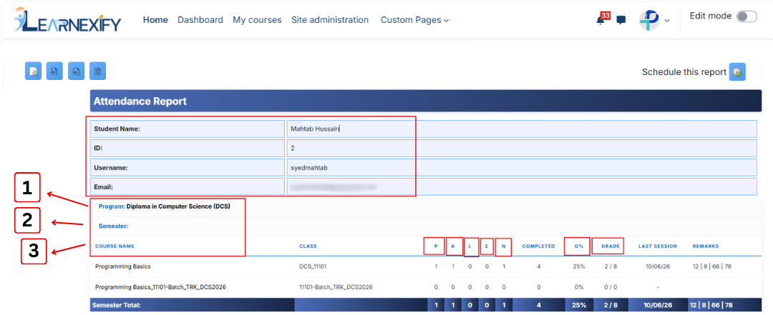Click the Program label link
The width and height of the screenshot is (773, 315).
[x=112, y=206]
